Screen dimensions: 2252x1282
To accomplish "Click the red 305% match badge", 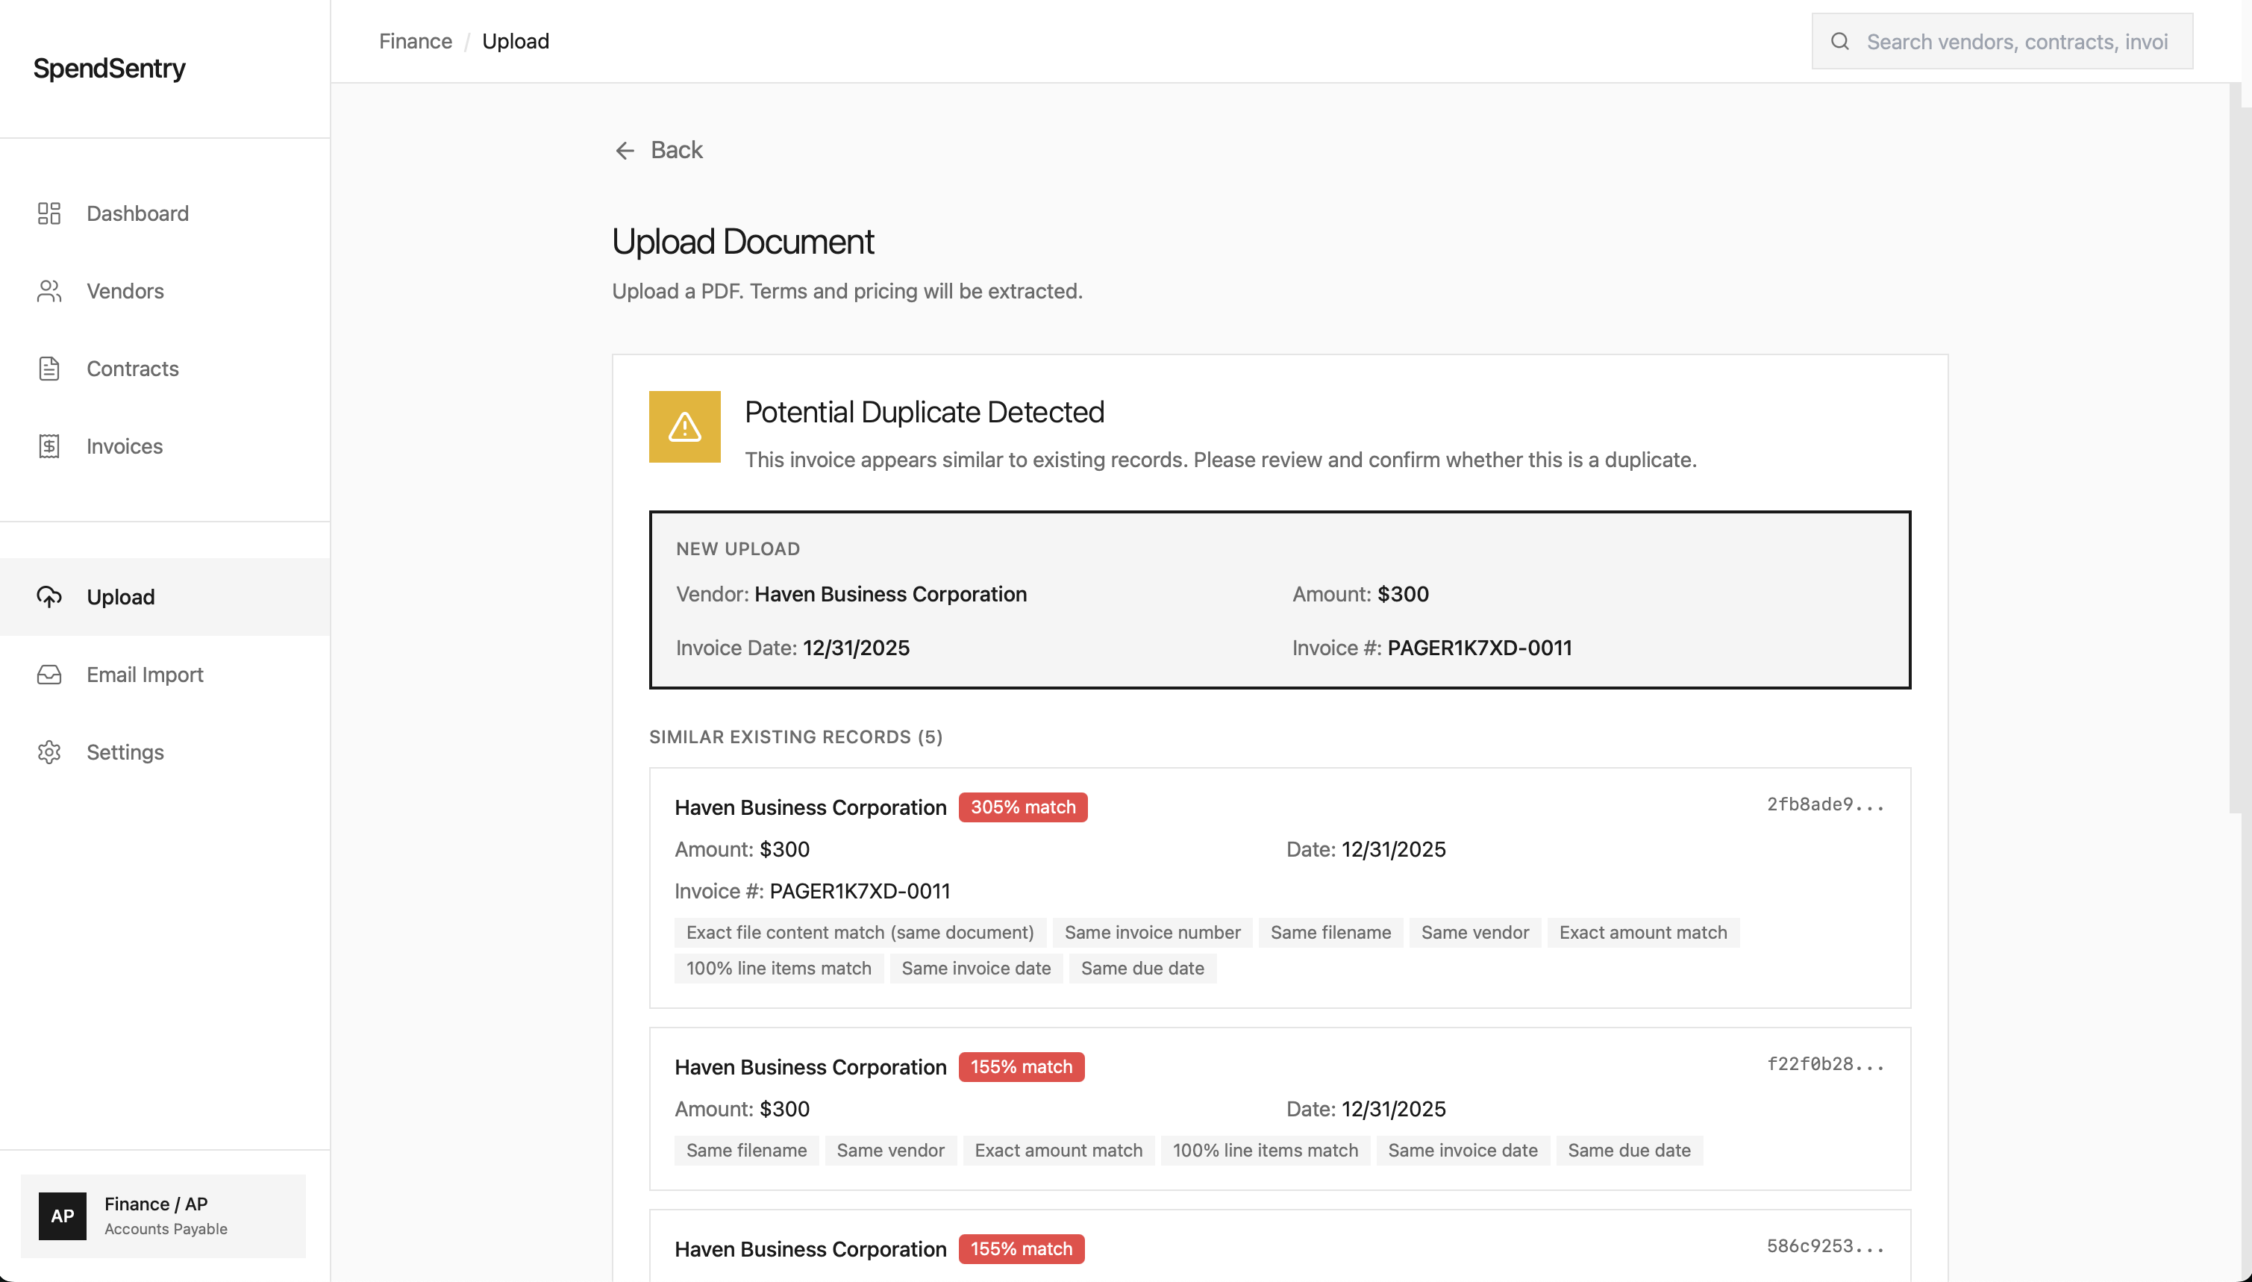I will tap(1022, 807).
